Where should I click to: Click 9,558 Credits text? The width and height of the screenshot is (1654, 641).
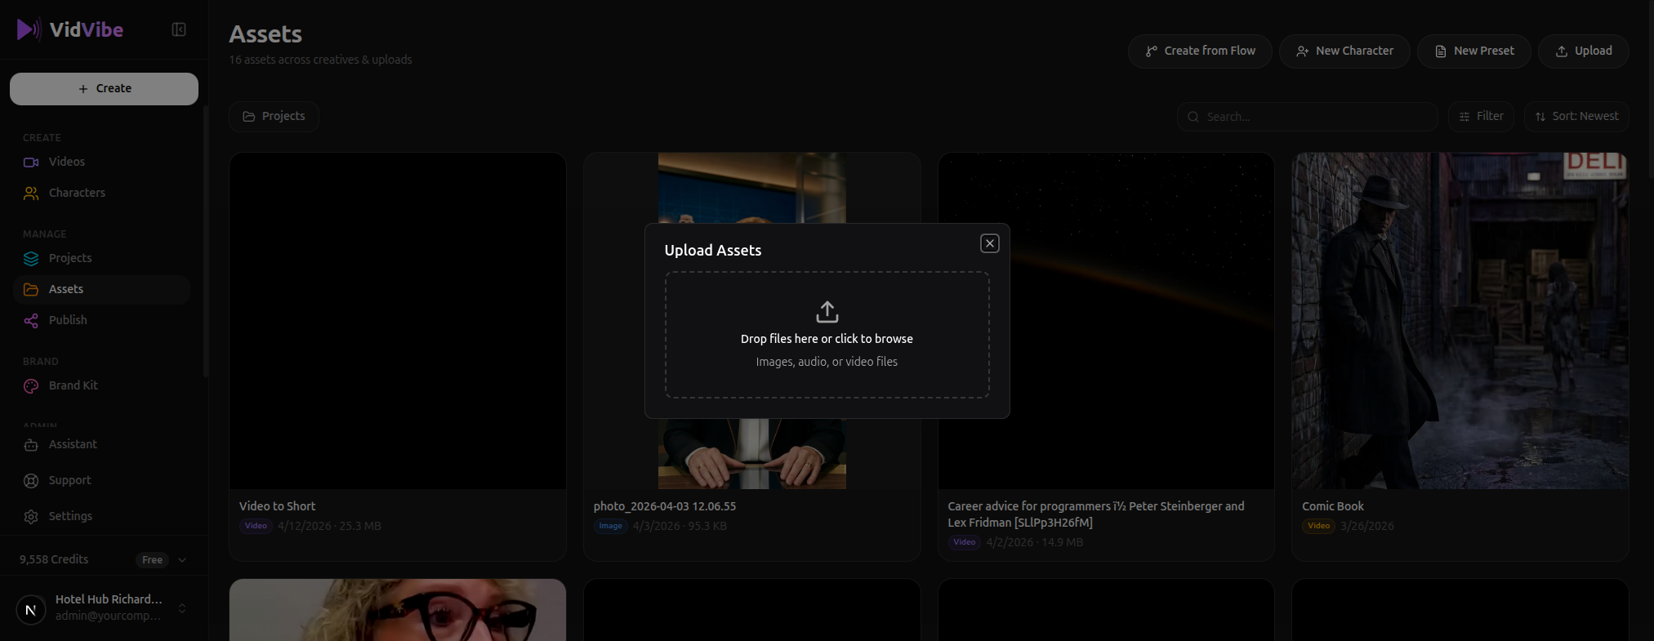(54, 559)
